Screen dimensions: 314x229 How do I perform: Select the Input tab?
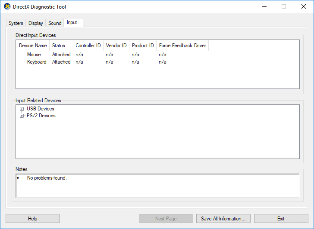pyautogui.click(x=73, y=22)
